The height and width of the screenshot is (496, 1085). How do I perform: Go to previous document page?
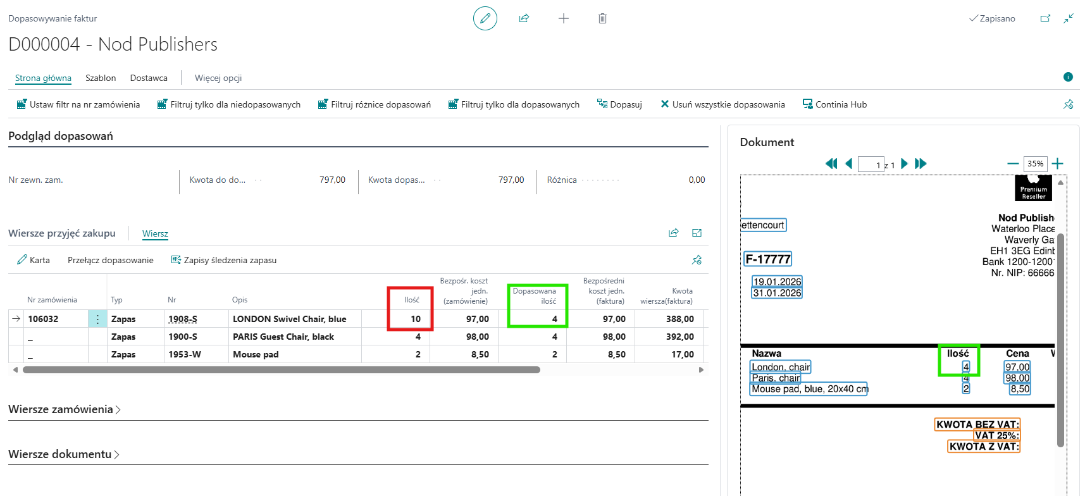(848, 163)
